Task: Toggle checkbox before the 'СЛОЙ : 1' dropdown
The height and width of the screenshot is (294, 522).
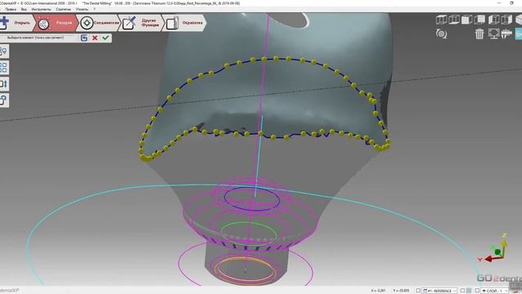Action: (476, 291)
